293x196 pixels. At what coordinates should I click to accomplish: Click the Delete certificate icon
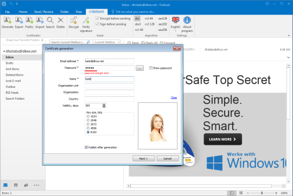pyautogui.click(x=61, y=22)
